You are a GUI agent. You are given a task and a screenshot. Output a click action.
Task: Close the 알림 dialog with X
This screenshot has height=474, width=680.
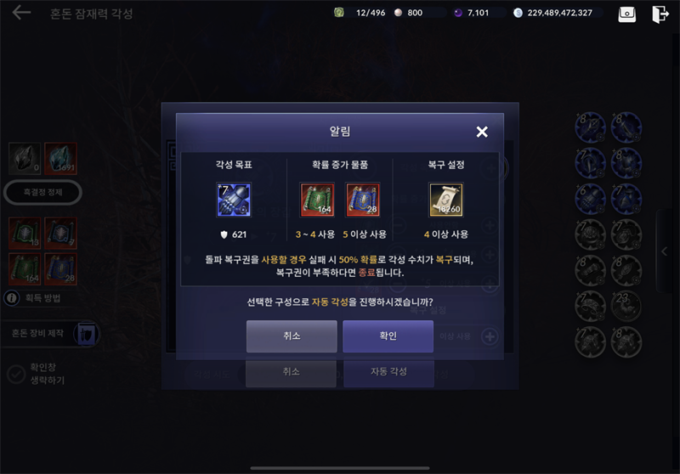(x=482, y=132)
